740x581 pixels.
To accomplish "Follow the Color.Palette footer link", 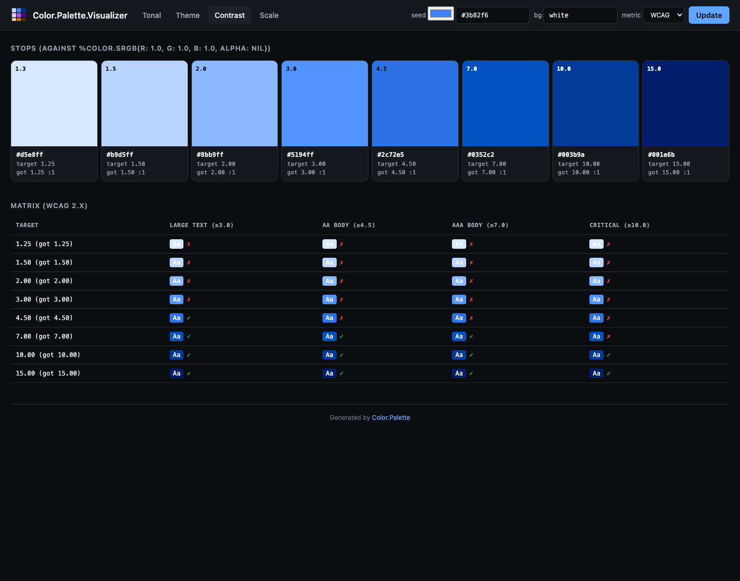I will click(x=391, y=418).
